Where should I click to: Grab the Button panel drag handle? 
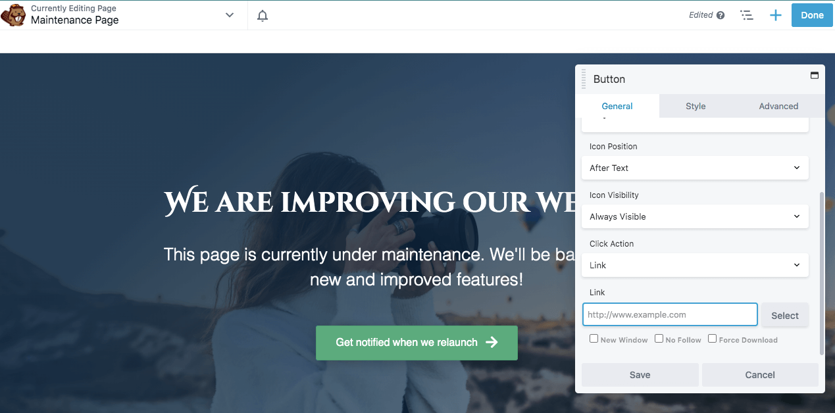[x=584, y=79]
